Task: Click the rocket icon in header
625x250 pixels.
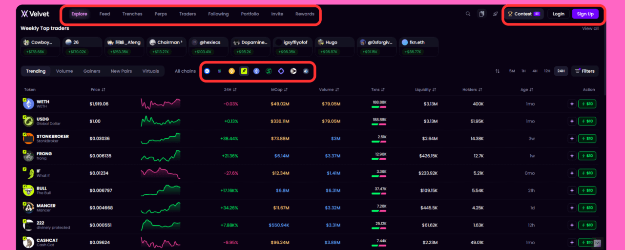Action: coord(496,14)
